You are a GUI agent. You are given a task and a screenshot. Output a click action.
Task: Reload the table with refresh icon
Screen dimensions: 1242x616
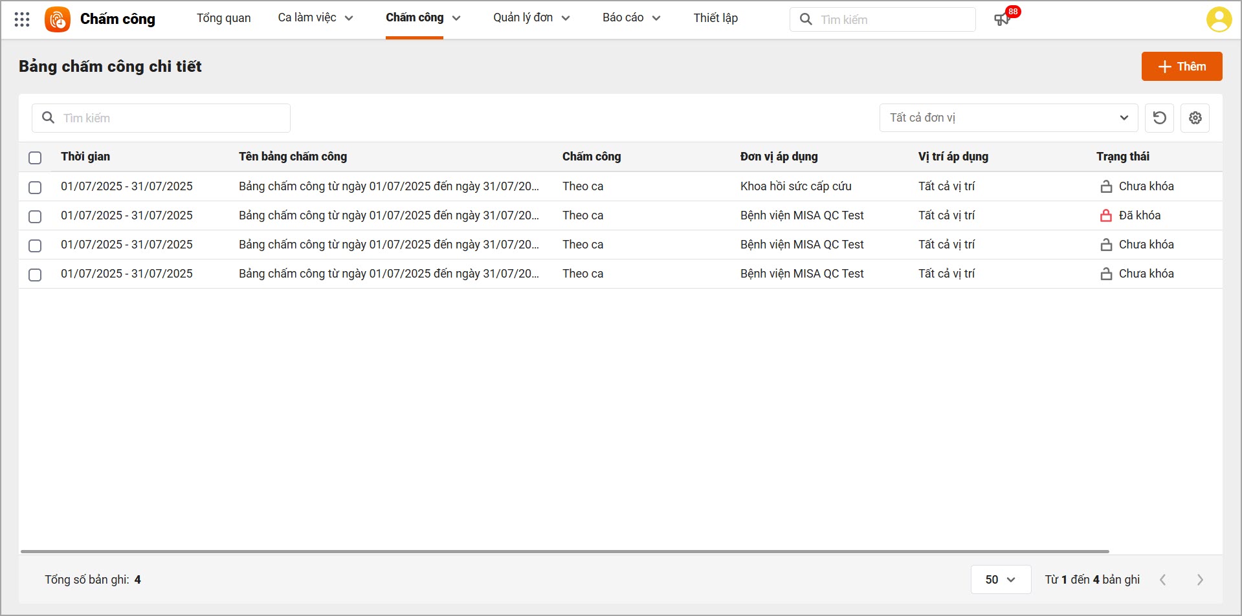(1159, 118)
